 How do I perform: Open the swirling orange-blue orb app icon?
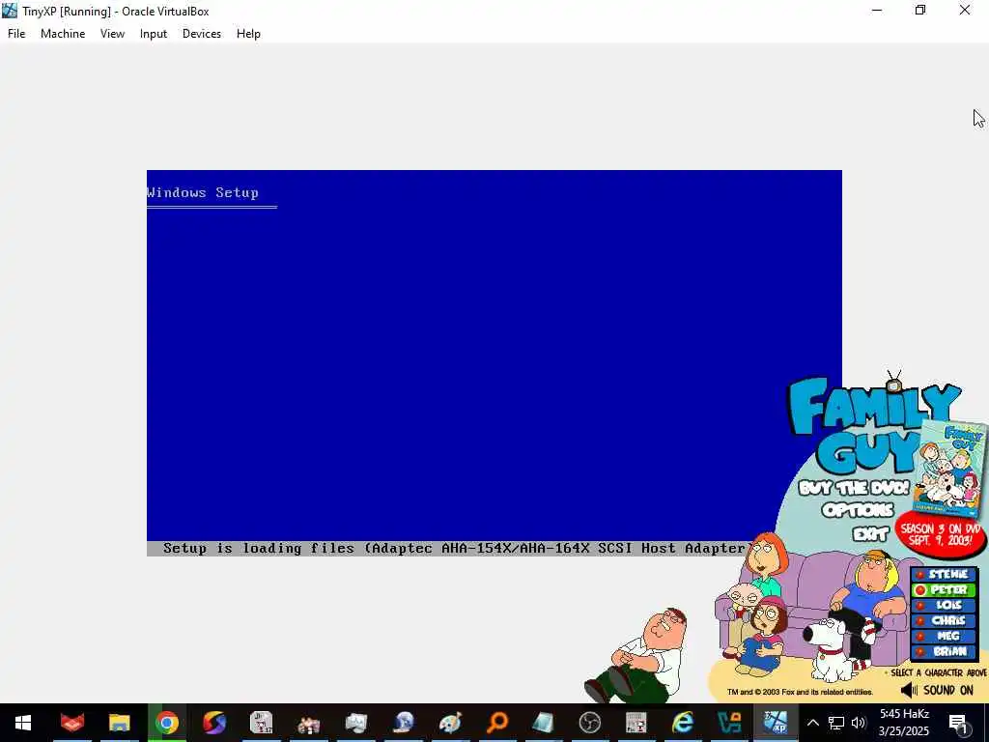(x=214, y=723)
